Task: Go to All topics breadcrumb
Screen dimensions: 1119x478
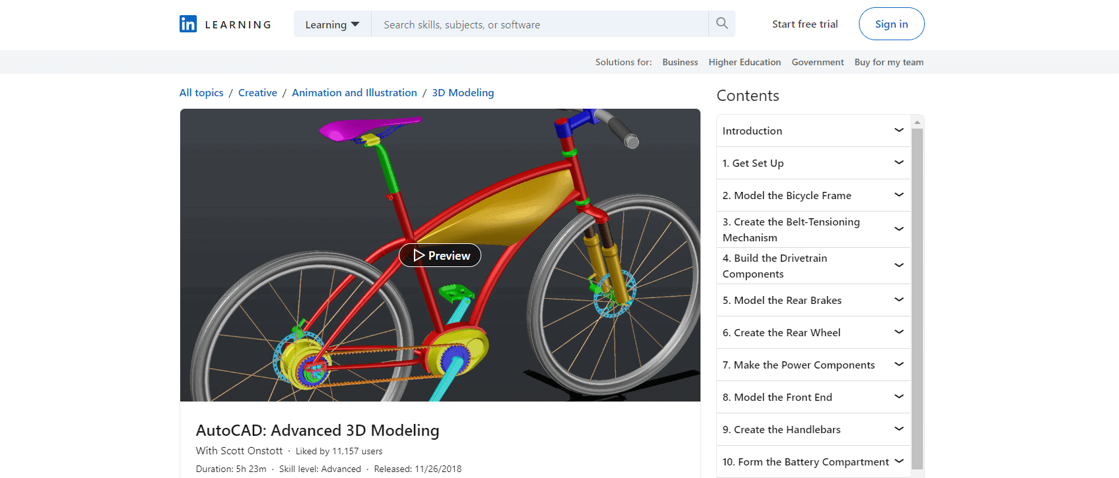Action: [201, 93]
